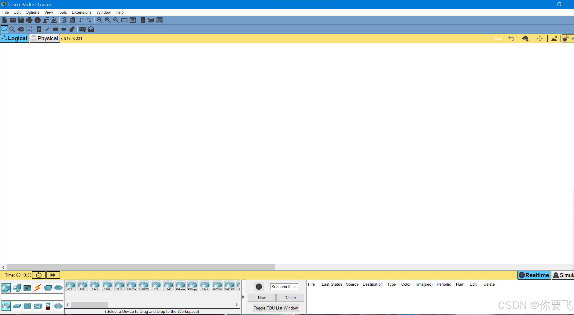Pick the 4331 router device

[x=71, y=286]
